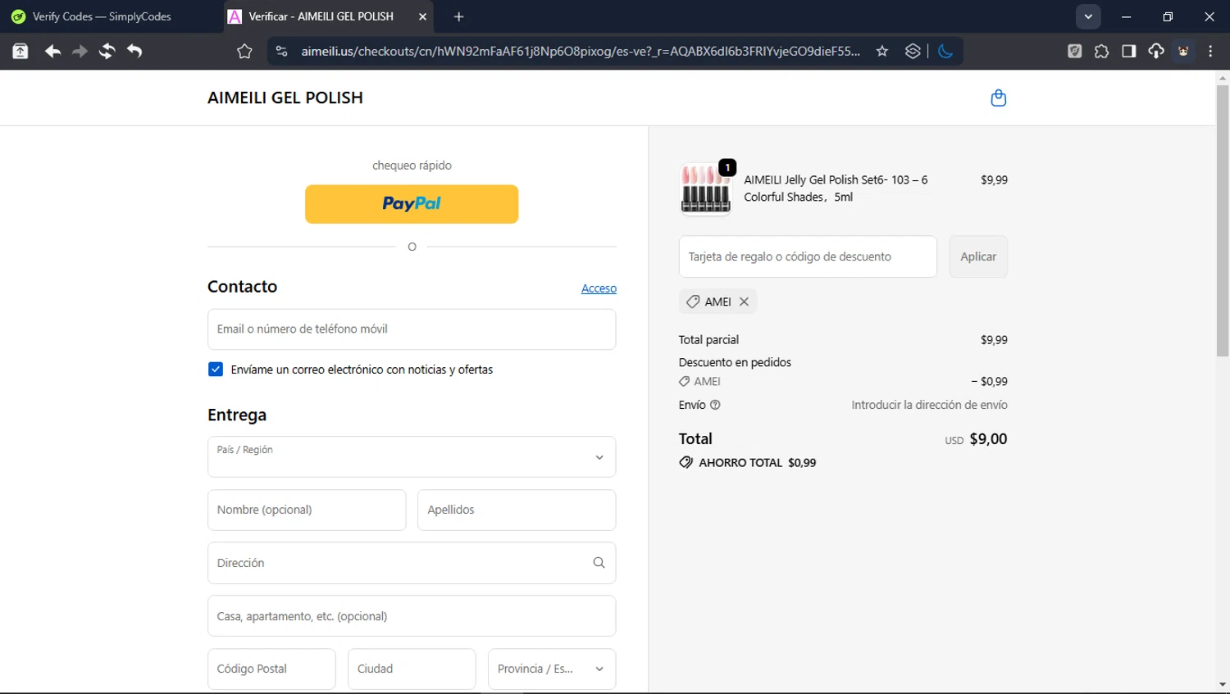Expand the País / Región dropdown

pos(412,456)
